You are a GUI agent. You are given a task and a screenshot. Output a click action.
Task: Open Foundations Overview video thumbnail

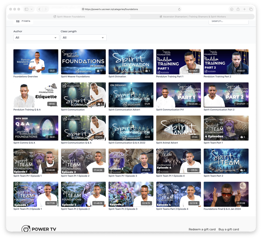pos(36,62)
